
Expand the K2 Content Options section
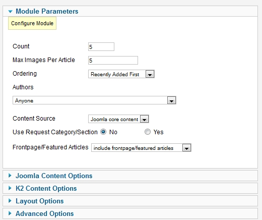46,188
